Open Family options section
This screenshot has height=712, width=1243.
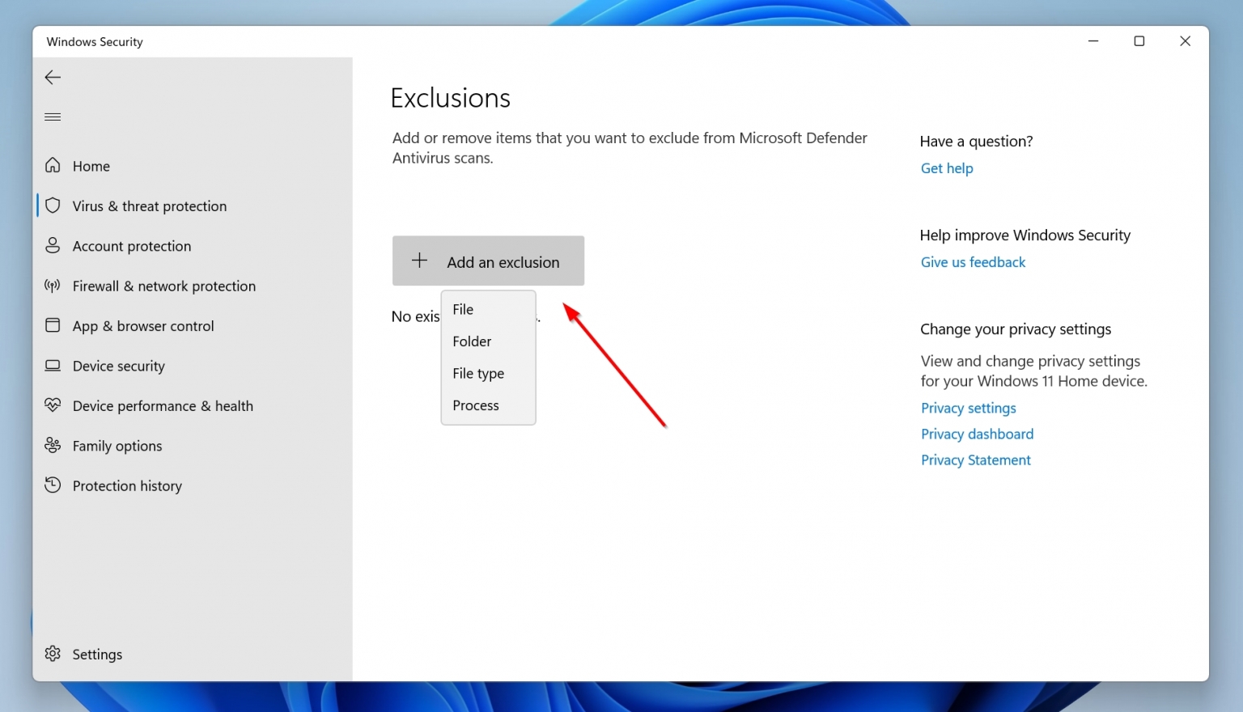click(x=117, y=446)
